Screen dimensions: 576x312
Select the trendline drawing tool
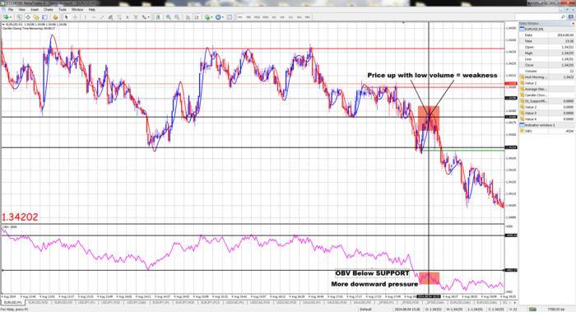coord(102,17)
